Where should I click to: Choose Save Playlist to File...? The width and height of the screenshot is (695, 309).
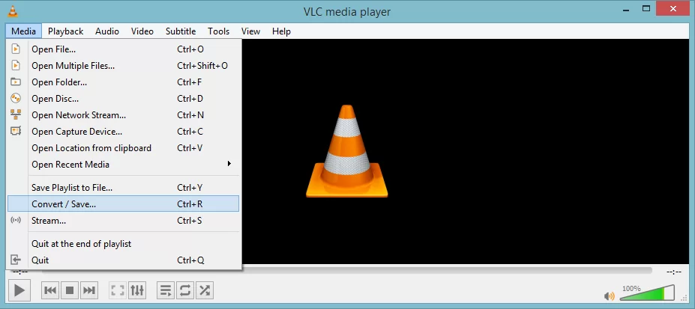coord(124,188)
